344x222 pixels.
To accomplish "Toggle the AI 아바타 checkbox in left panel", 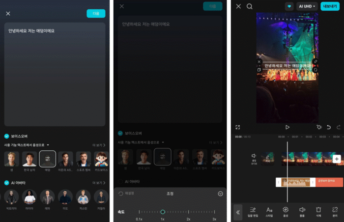I will pos(7,182).
